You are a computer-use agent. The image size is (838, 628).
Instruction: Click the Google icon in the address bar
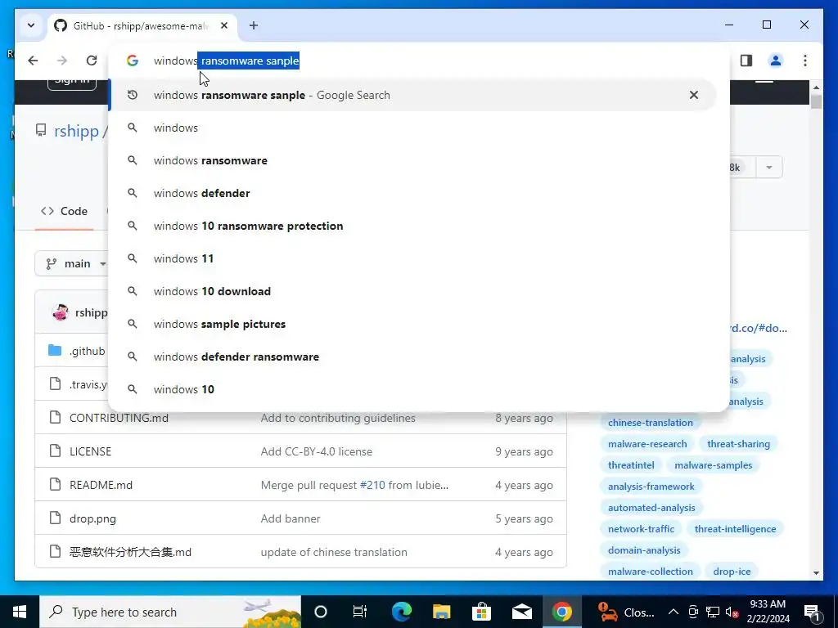[x=133, y=61]
